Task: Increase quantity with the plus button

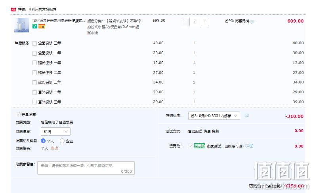Action: [205, 22]
